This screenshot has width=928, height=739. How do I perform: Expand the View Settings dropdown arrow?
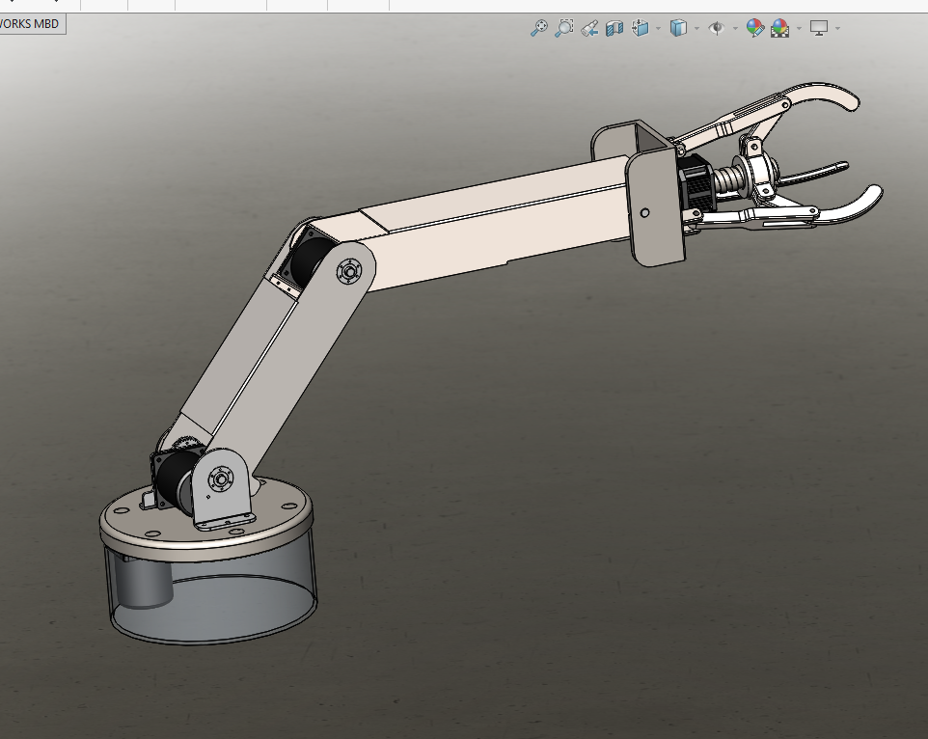837,28
